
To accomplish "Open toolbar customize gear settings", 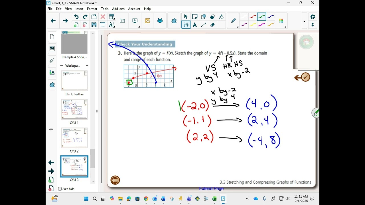I will 313,17.
